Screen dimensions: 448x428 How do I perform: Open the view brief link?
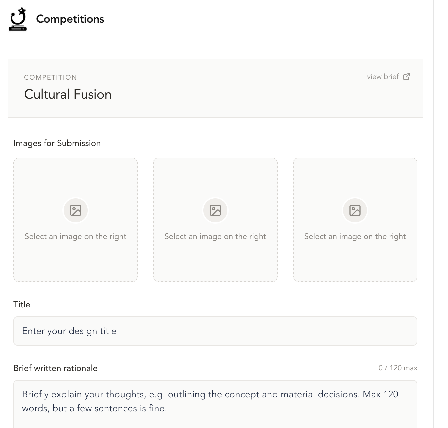(382, 77)
